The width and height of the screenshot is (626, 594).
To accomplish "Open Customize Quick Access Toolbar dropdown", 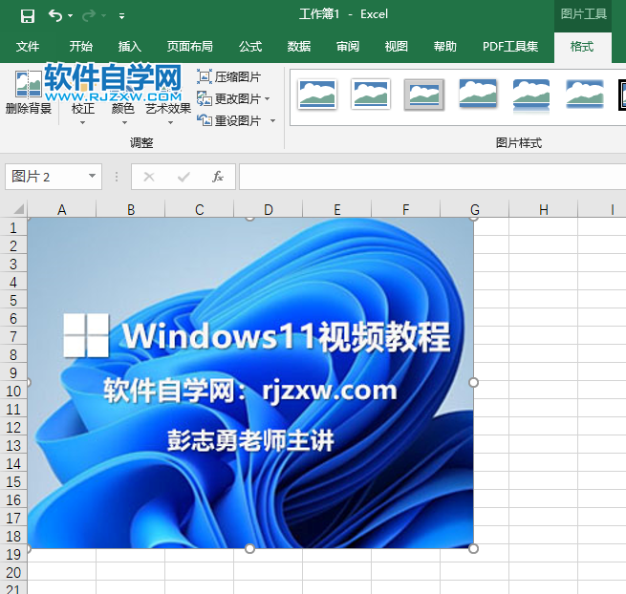I will 121,16.
